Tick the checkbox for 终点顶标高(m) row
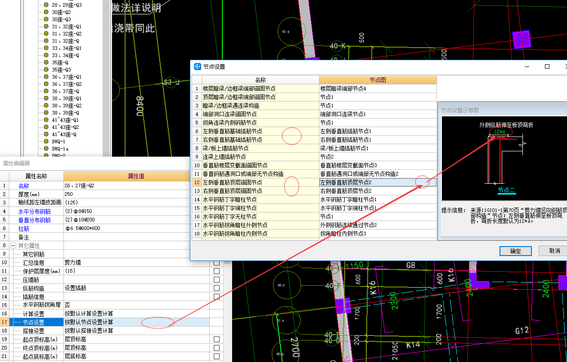 [216, 348]
